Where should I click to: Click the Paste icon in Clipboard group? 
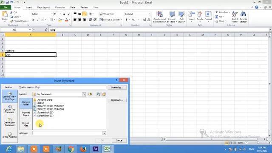(5, 14)
